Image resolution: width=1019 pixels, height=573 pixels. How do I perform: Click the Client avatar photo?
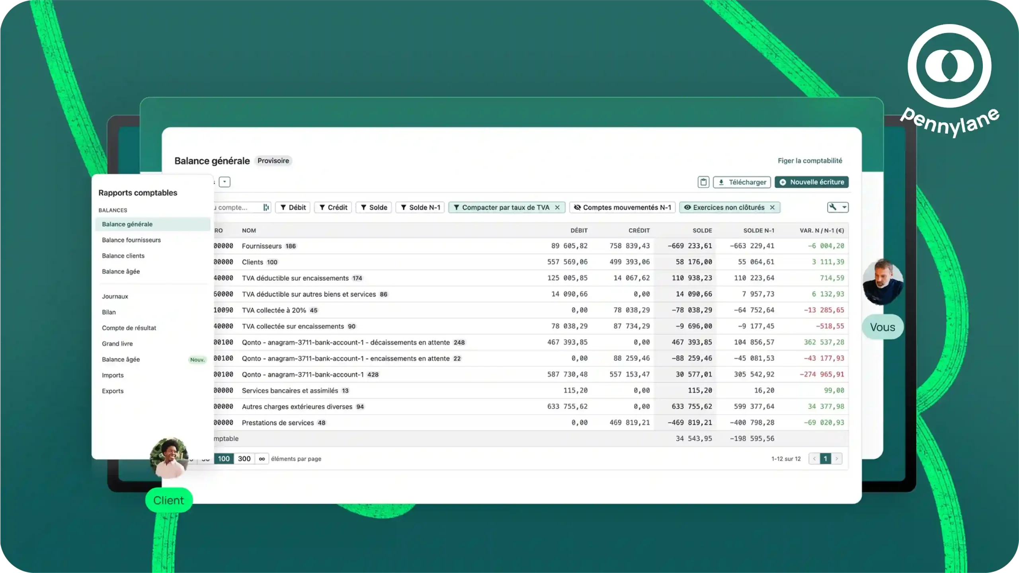[169, 458]
